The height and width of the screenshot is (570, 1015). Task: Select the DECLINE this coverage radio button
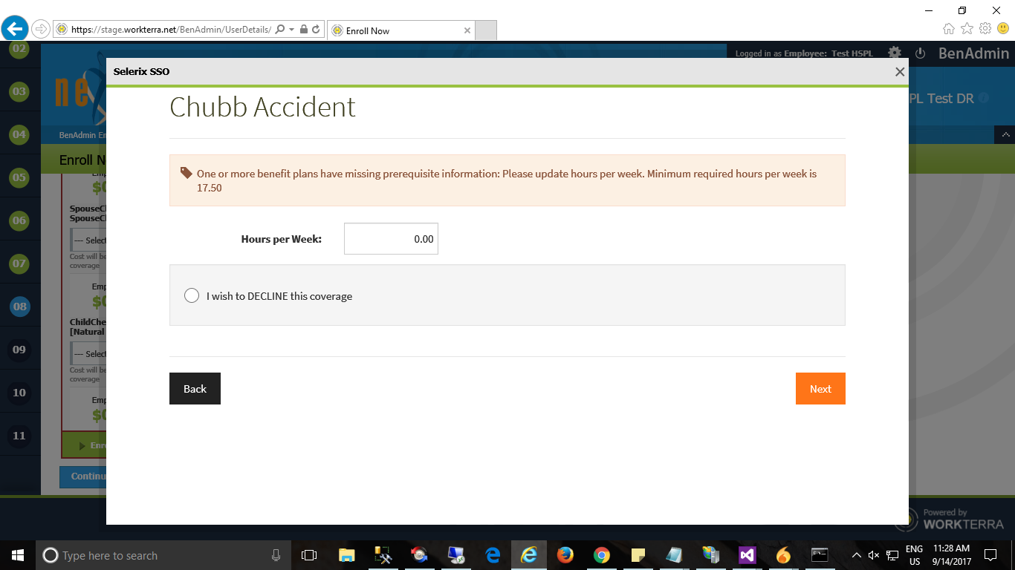point(192,295)
